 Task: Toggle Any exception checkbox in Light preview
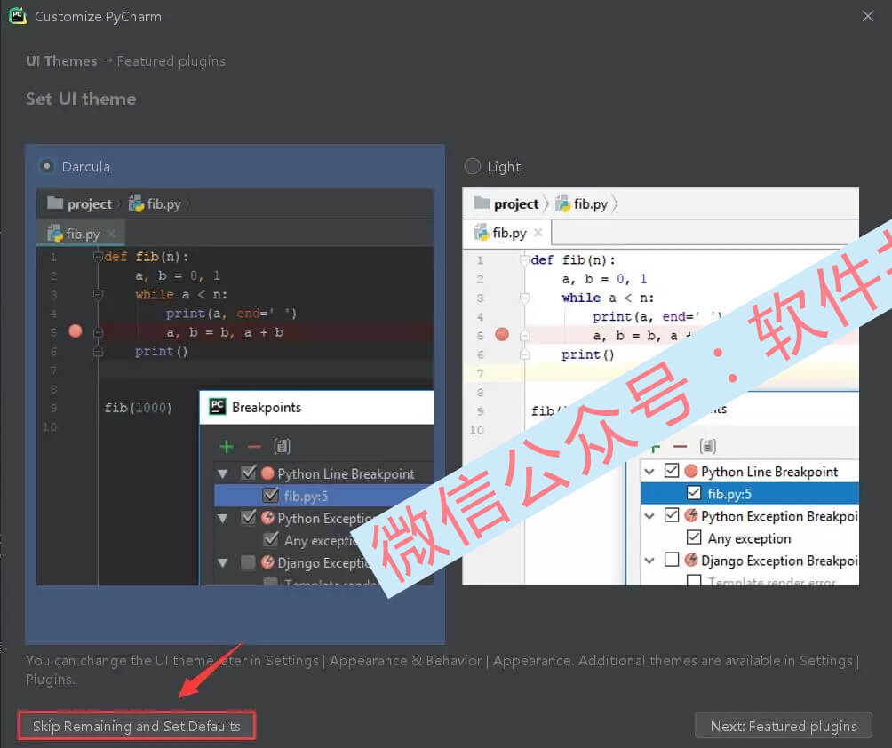pos(694,537)
